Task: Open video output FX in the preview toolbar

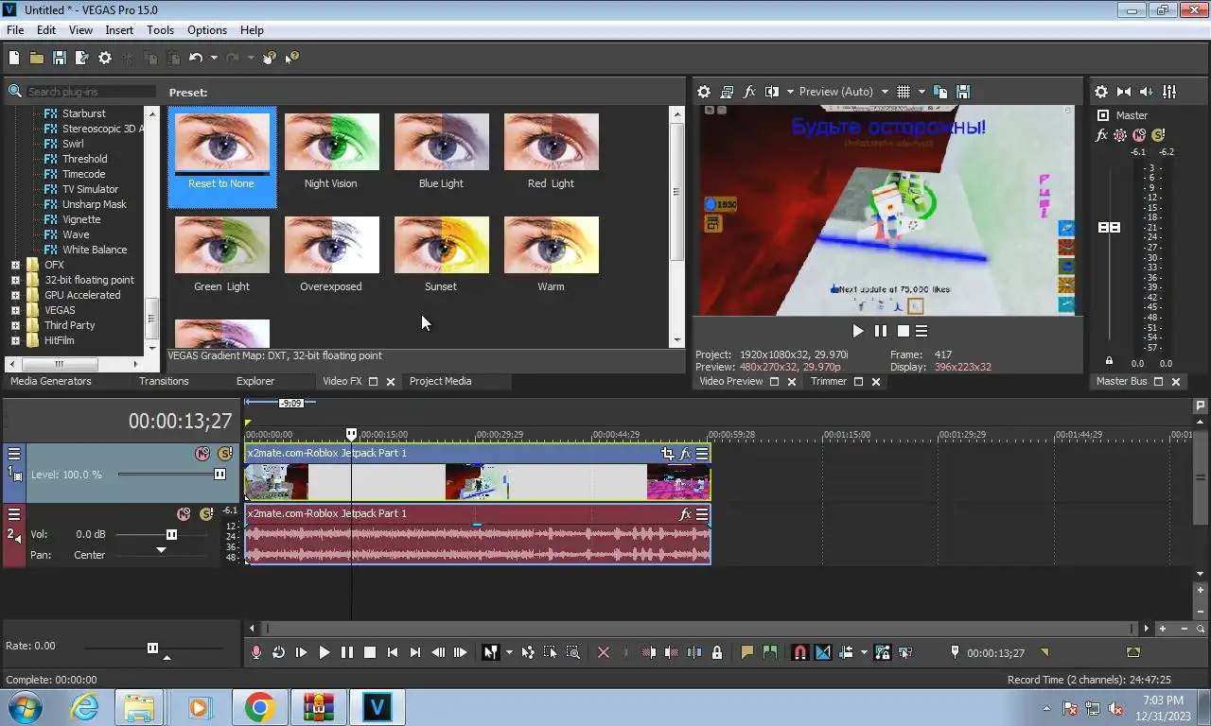Action: click(749, 92)
